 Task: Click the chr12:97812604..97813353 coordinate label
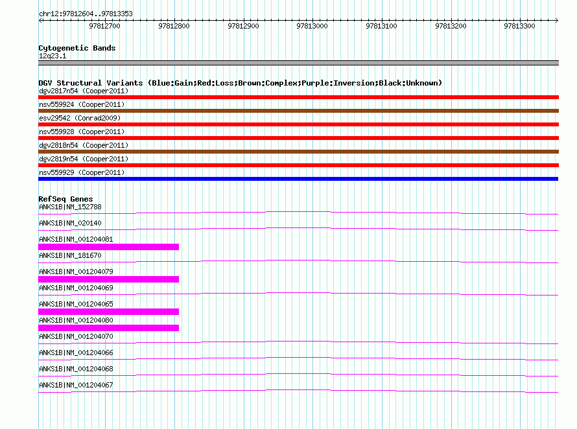86,14
